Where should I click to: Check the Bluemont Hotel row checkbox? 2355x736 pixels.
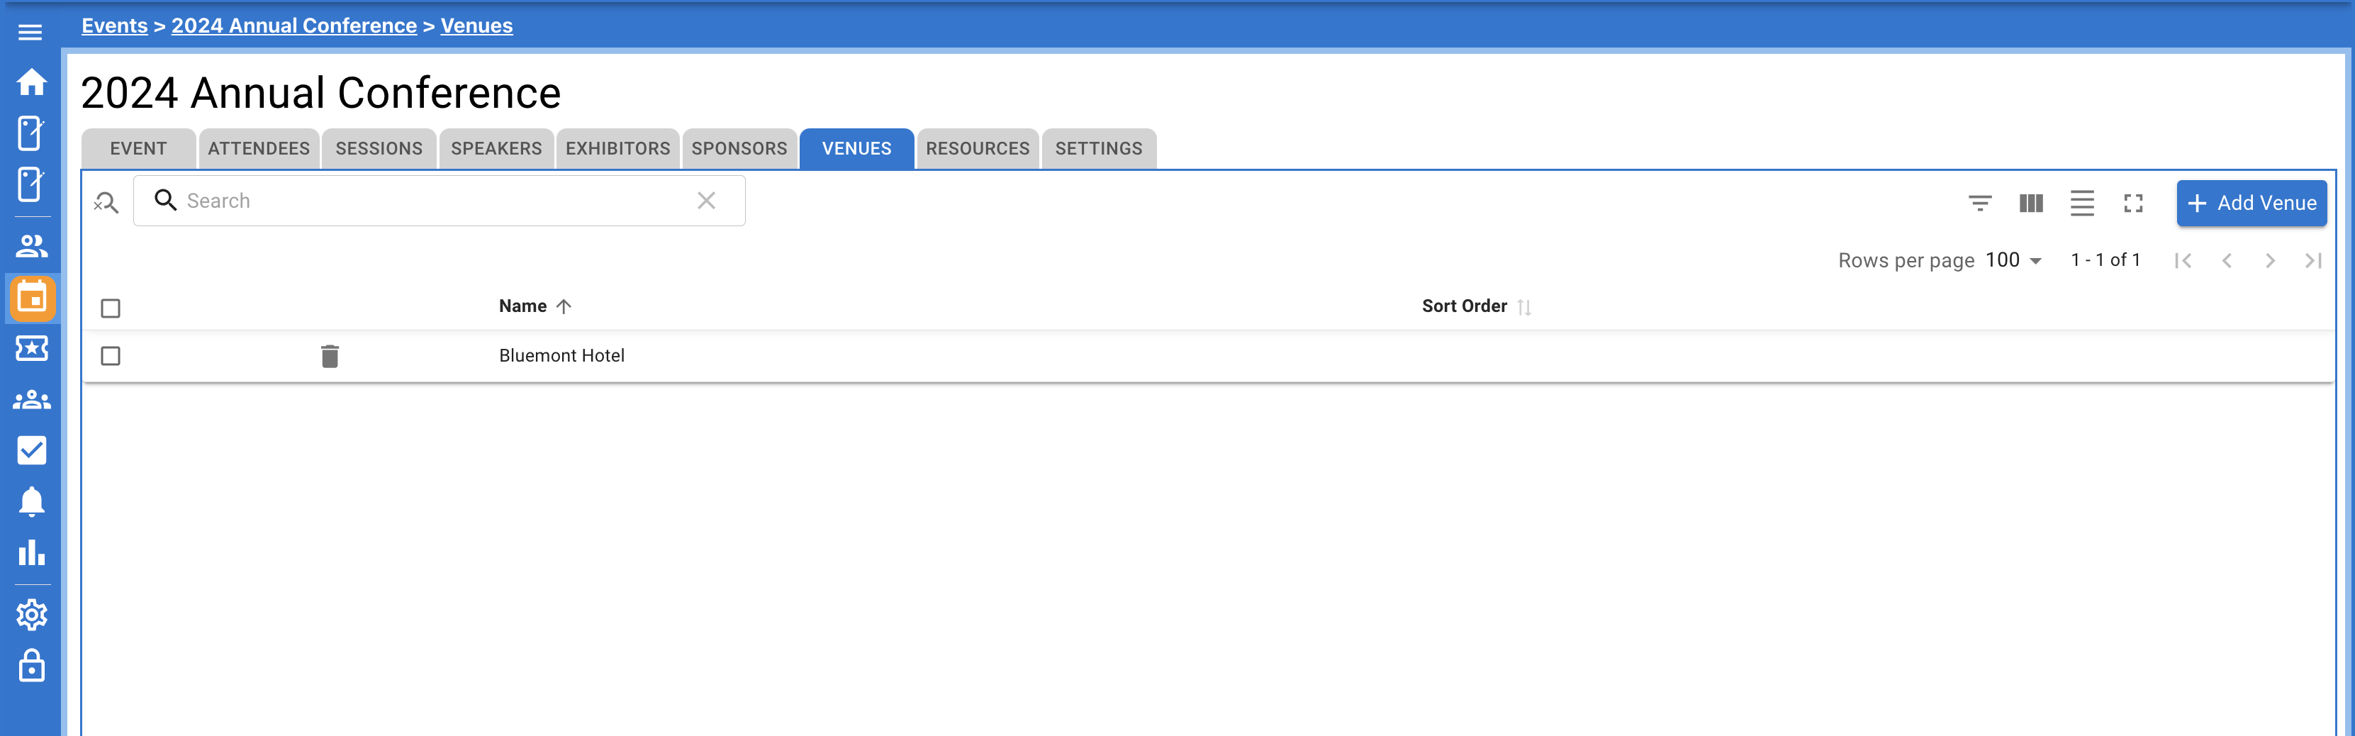click(x=110, y=357)
